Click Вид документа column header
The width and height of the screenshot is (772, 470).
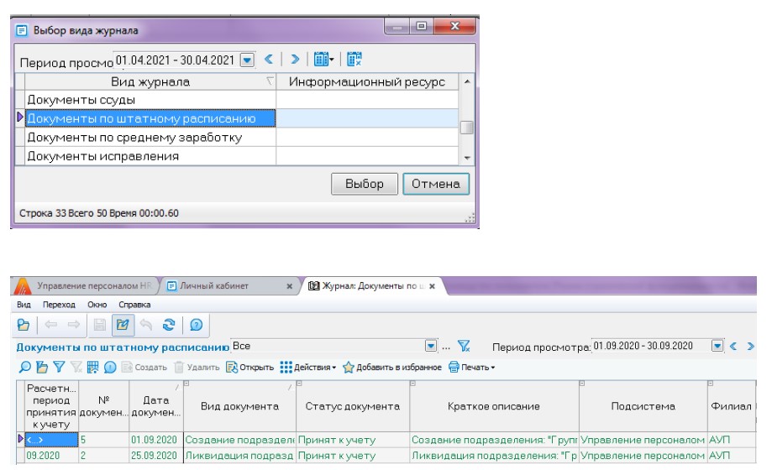pyautogui.click(x=239, y=406)
